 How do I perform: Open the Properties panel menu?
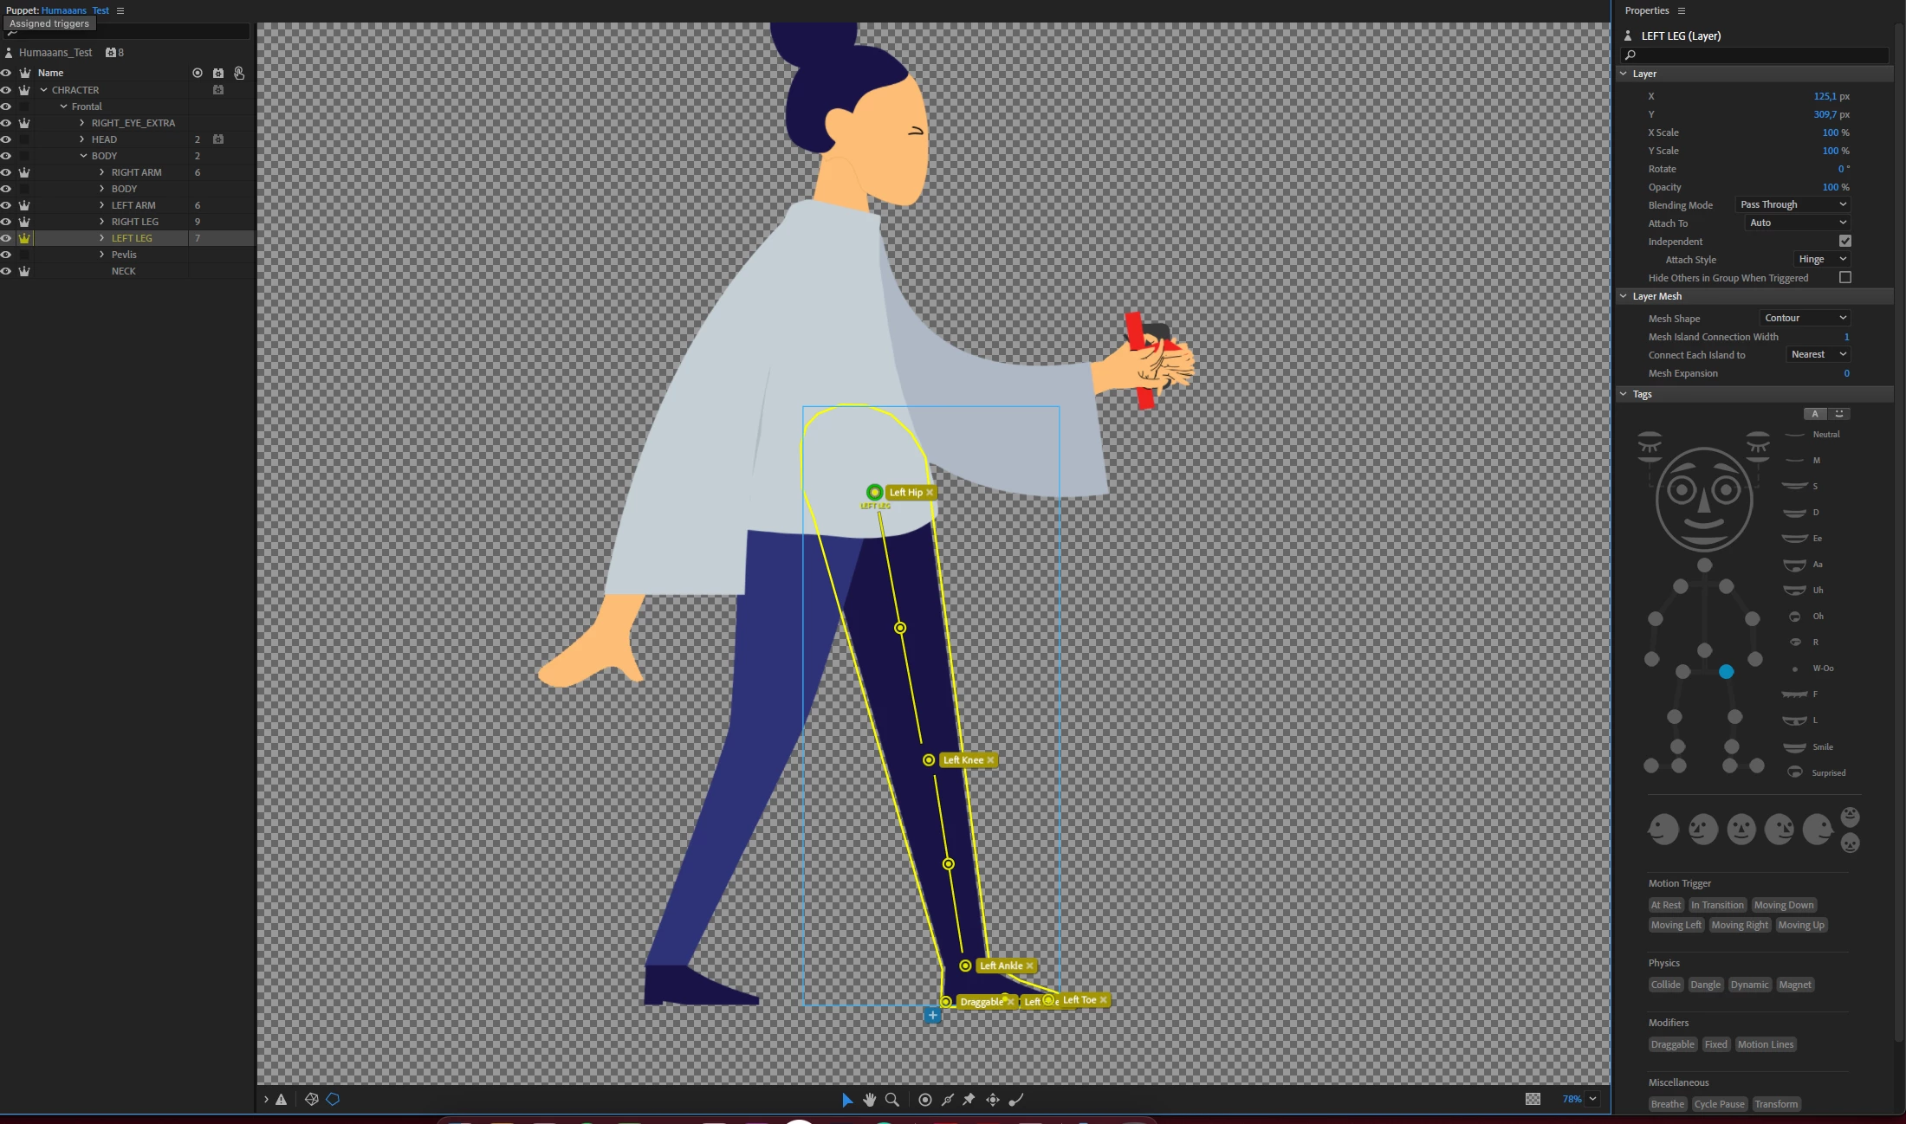(x=1682, y=10)
